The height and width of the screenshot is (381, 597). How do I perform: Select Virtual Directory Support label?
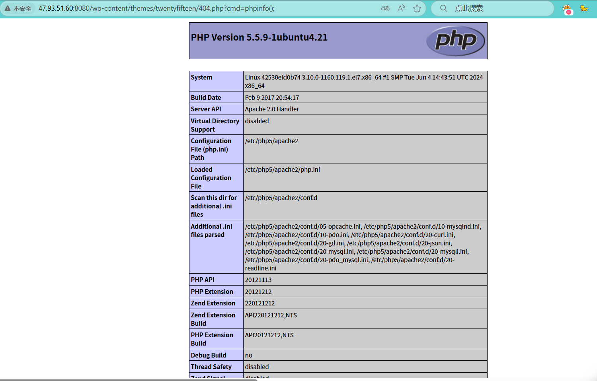click(215, 125)
